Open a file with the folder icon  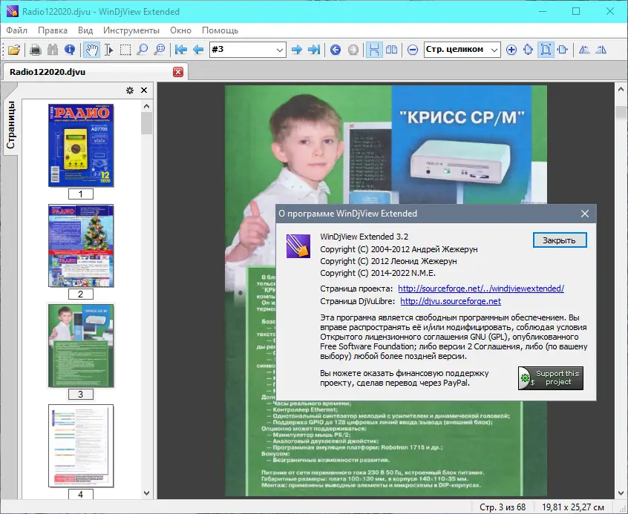tap(13, 50)
